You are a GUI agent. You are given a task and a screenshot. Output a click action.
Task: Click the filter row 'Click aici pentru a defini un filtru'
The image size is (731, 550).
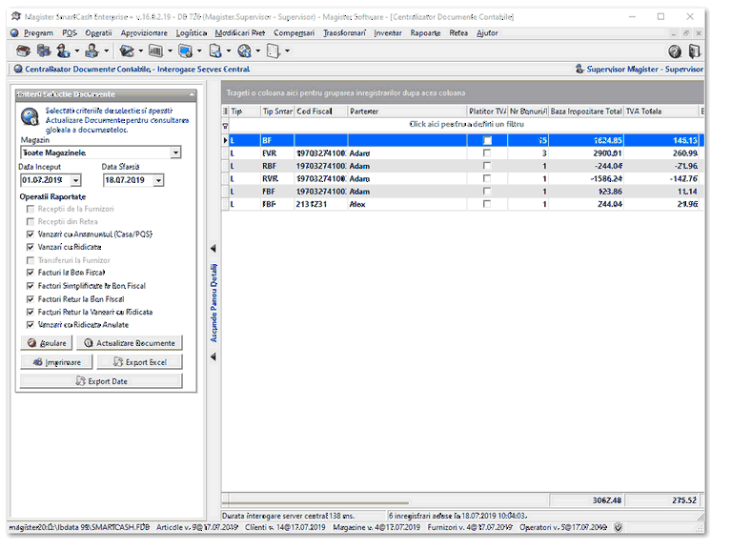pyautogui.click(x=466, y=125)
